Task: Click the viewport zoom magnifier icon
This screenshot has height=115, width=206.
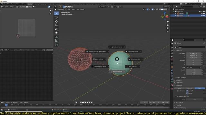Action: (168, 22)
